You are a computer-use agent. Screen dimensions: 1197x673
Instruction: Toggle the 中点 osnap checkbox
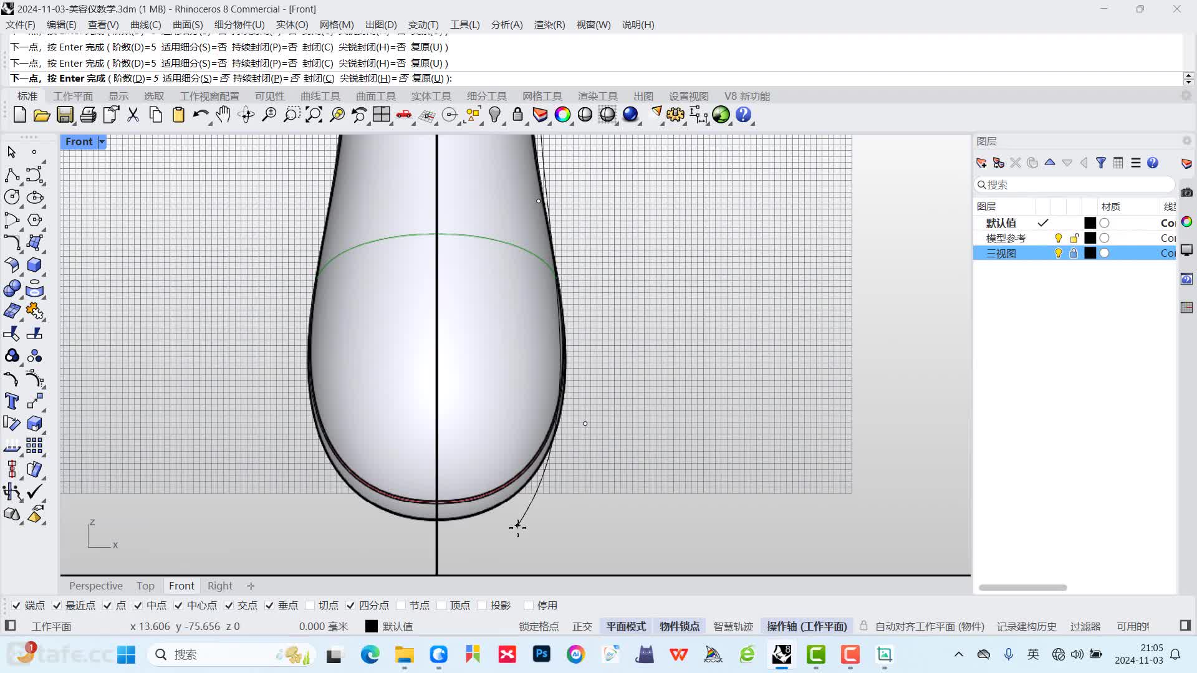(138, 605)
